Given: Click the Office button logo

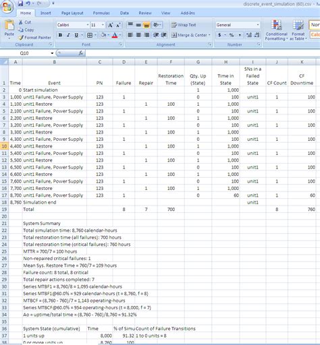Looking at the screenshot, I should tap(7, 7).
